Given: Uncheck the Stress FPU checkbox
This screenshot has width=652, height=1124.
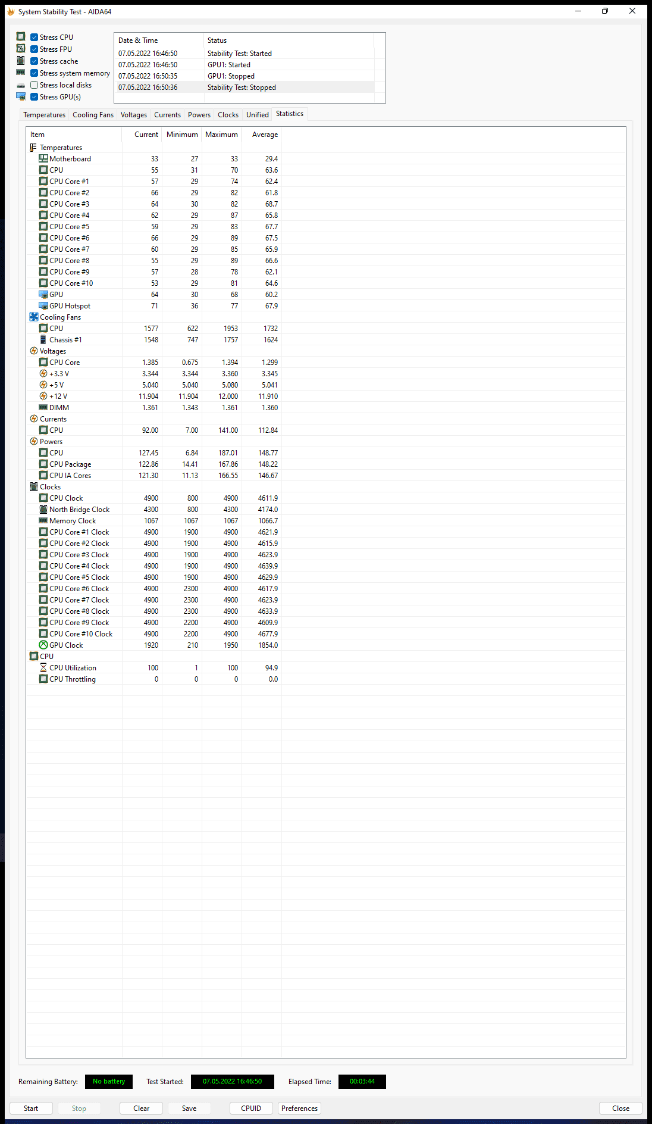Looking at the screenshot, I should point(35,49).
